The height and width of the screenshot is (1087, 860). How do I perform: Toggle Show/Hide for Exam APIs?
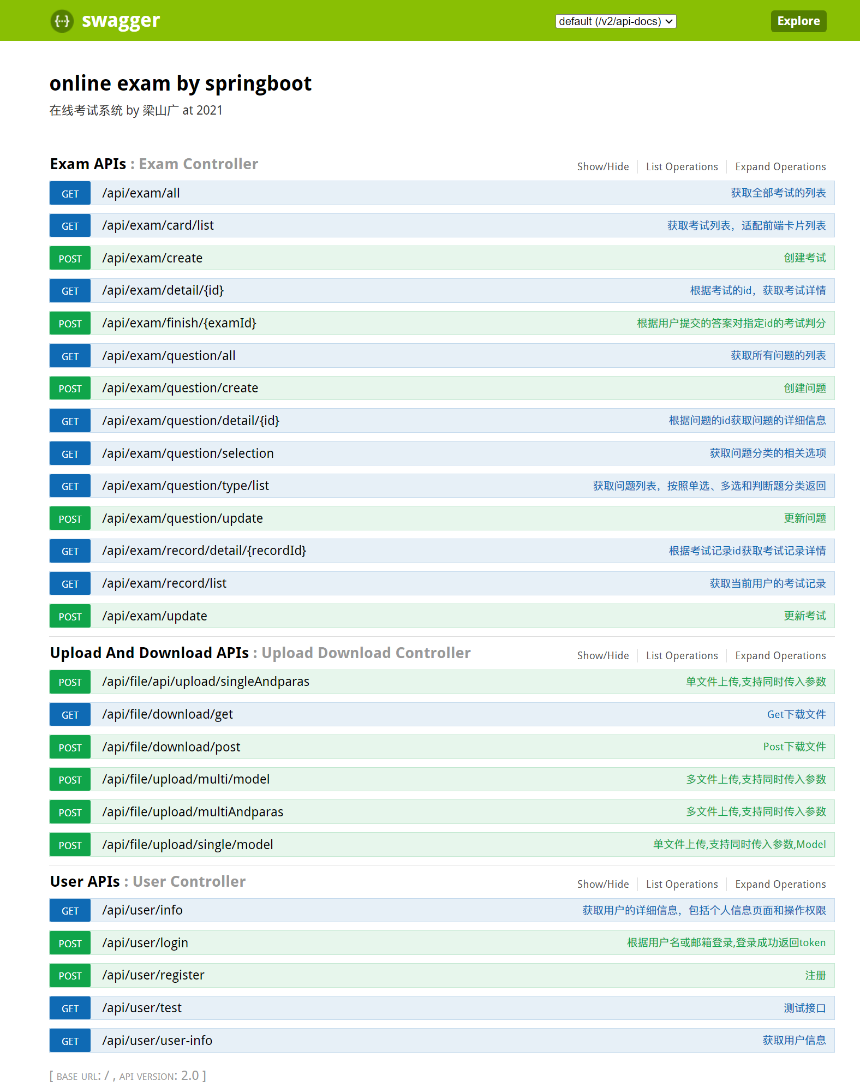(x=602, y=167)
